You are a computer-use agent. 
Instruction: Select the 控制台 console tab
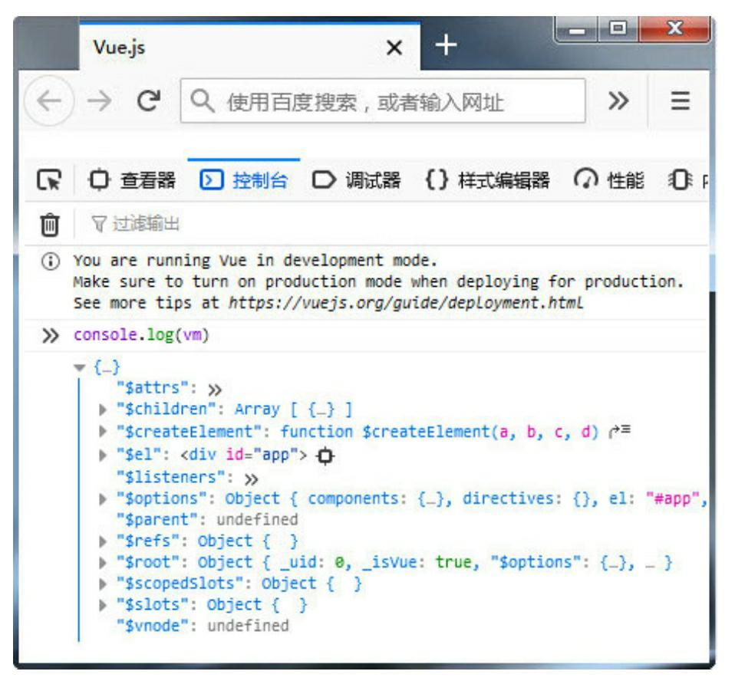coord(244,180)
